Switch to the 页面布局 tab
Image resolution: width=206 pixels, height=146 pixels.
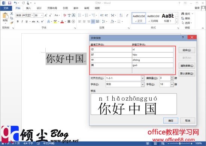pyautogui.click(x=52, y=8)
